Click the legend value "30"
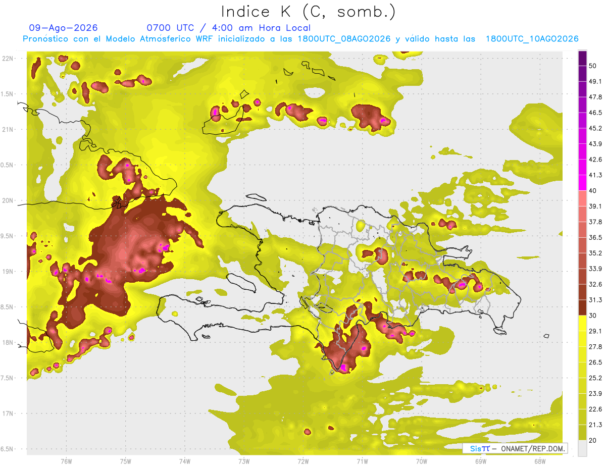 (593, 316)
